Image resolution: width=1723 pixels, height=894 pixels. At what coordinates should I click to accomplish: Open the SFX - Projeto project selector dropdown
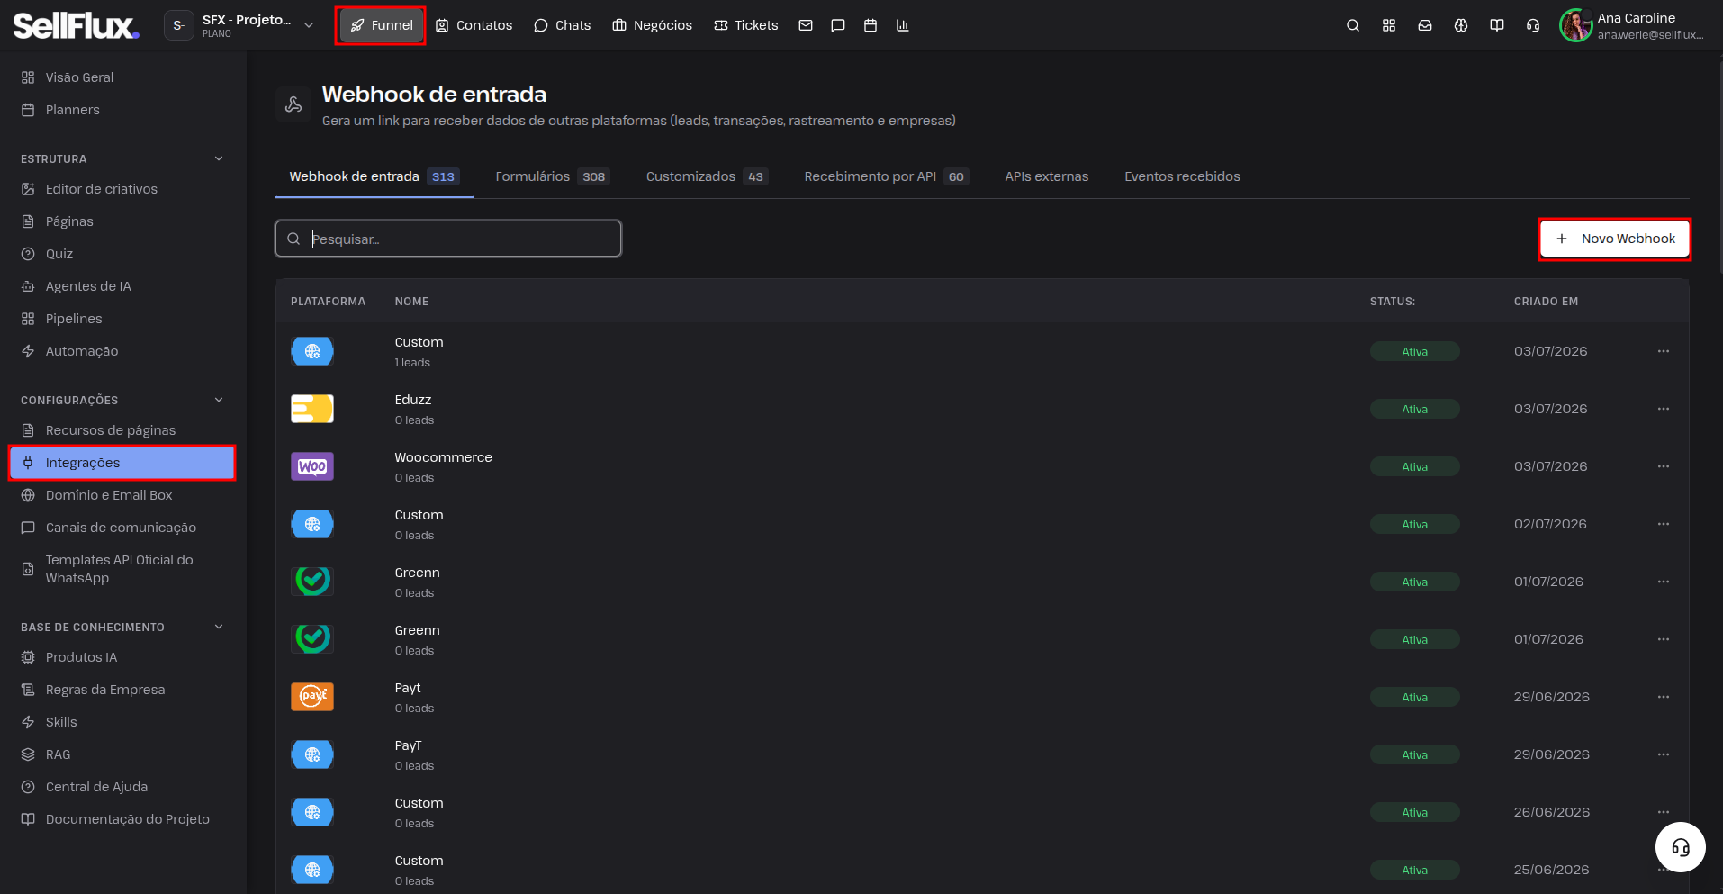[241, 25]
